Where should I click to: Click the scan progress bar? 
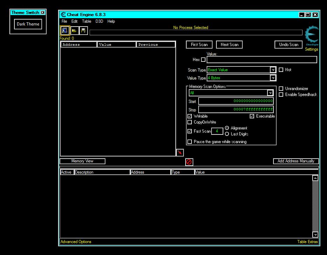pos(196,32)
